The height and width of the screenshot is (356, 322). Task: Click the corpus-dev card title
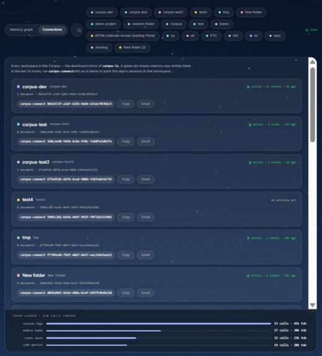coord(35,87)
